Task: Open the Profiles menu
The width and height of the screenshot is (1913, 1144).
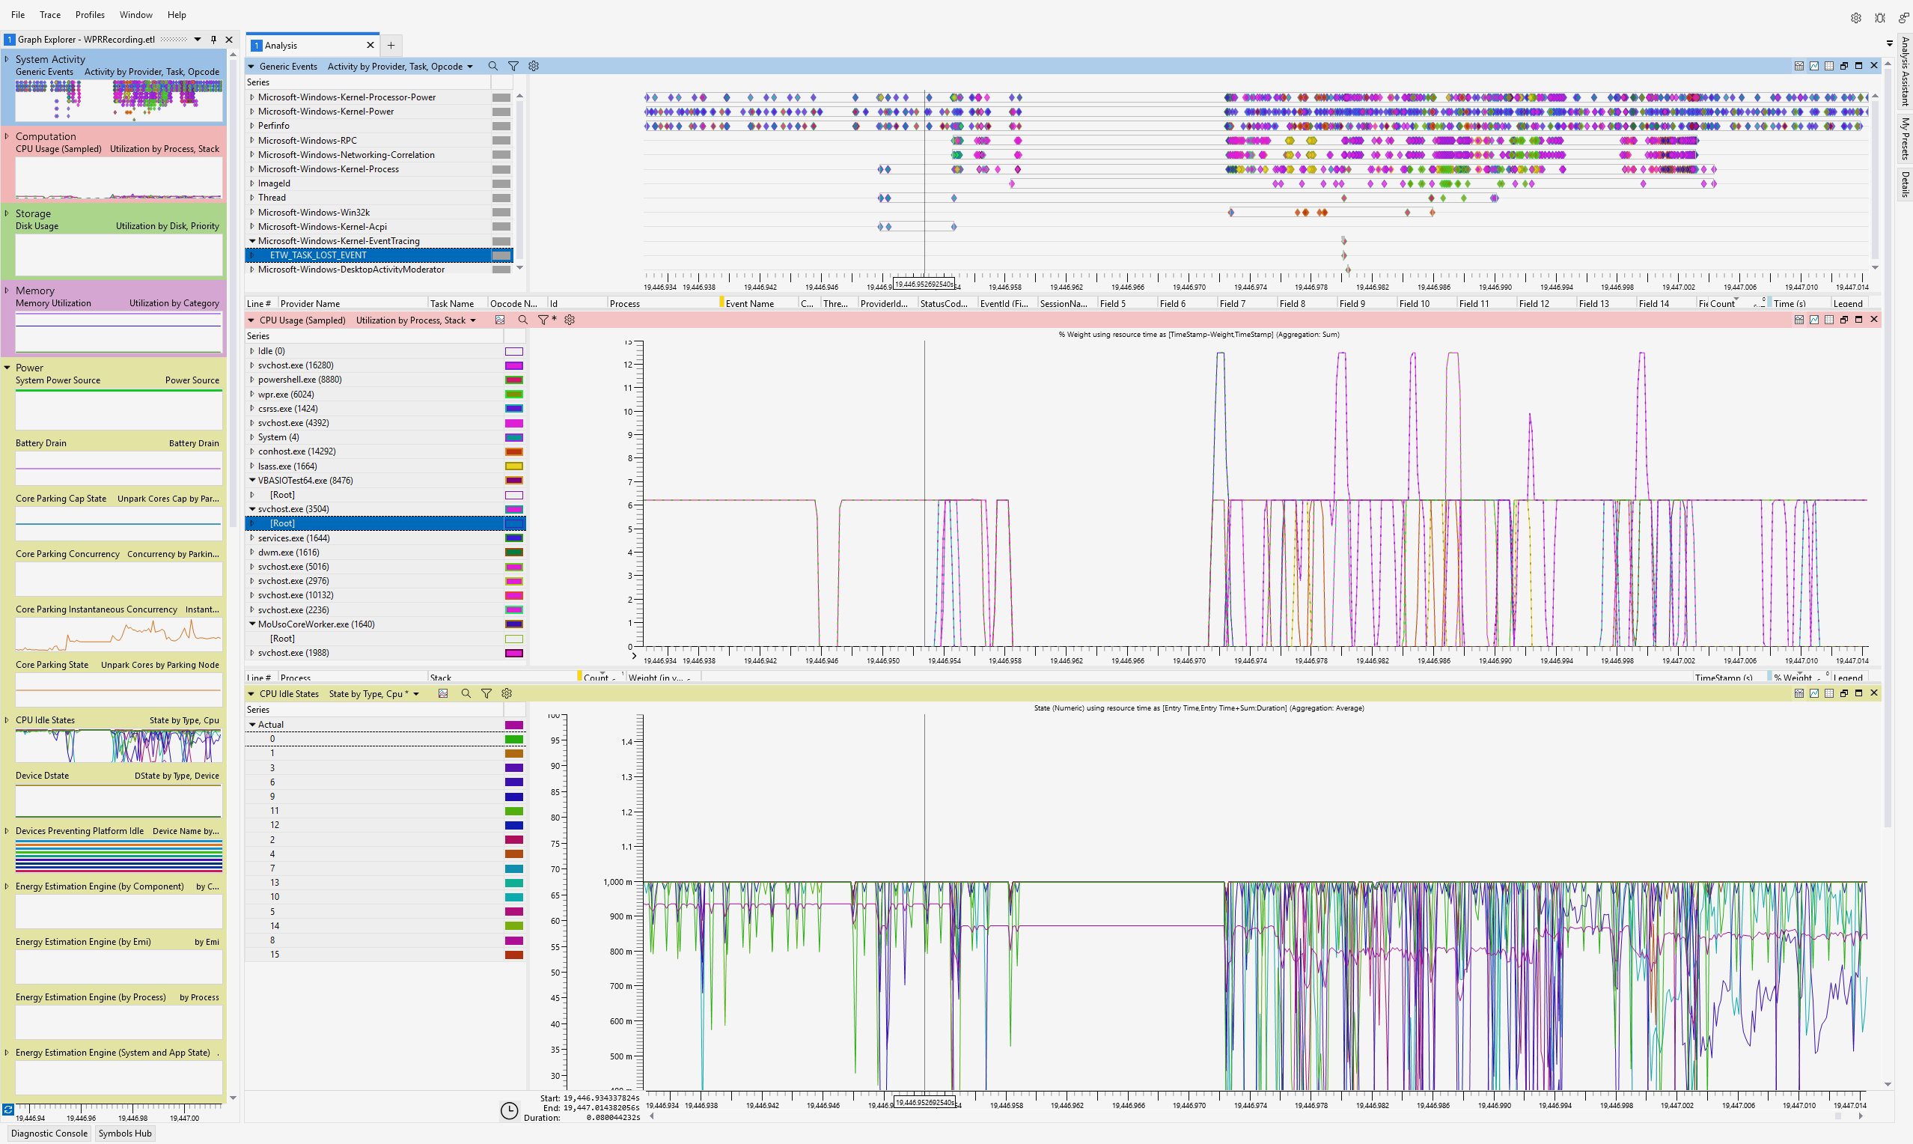Action: pyautogui.click(x=89, y=15)
